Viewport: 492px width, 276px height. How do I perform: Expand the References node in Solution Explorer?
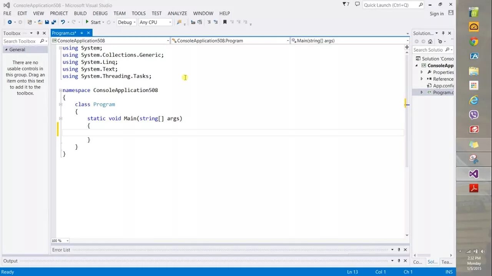point(422,79)
